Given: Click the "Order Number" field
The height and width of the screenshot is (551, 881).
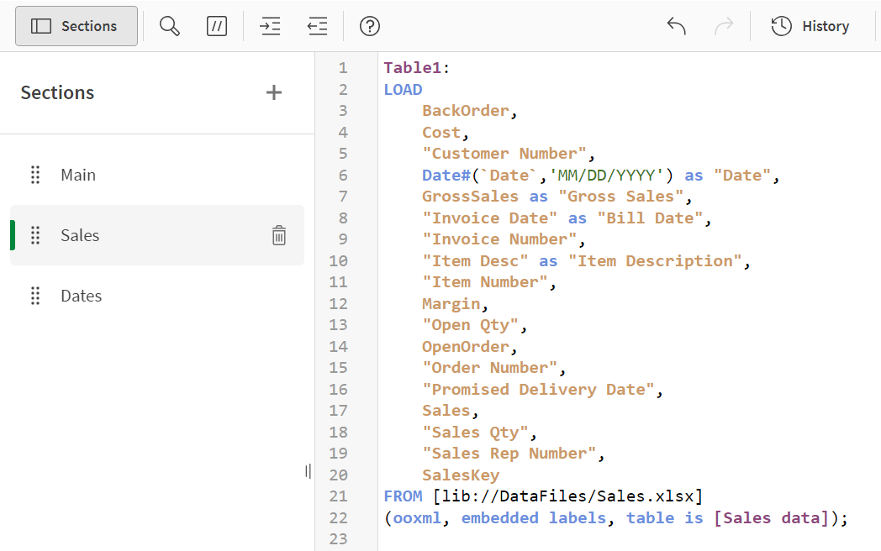Looking at the screenshot, I should (489, 367).
